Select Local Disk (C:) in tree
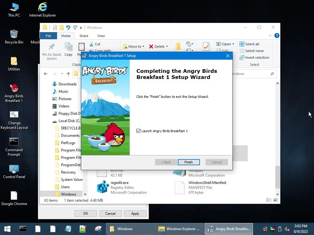 (67, 121)
